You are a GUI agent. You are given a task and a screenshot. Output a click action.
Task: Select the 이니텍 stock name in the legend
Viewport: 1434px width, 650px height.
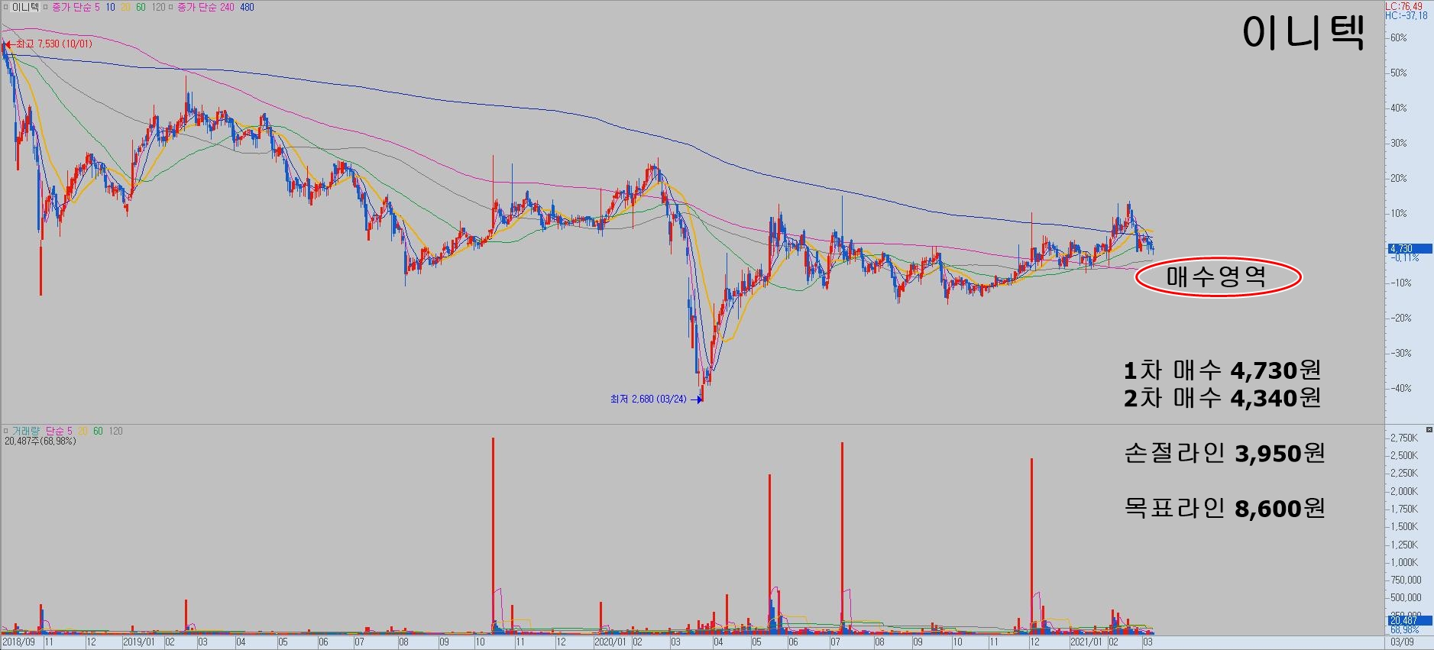[x=25, y=7]
